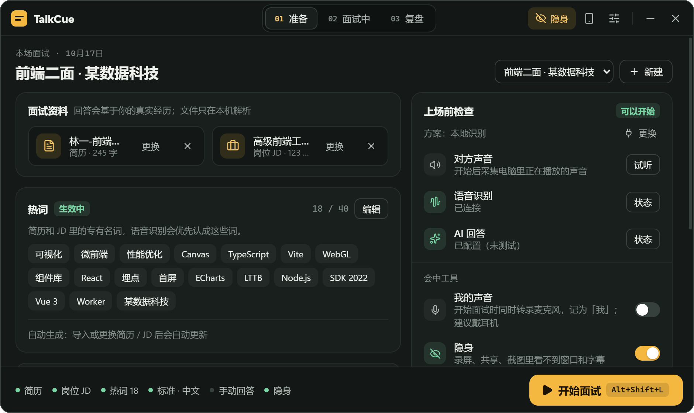The height and width of the screenshot is (413, 694).
Task: Click the waveform icon for 语音识别
Action: 435,201
